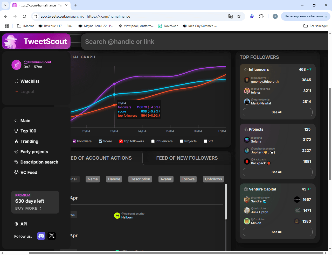This screenshot has width=332, height=255.
Task: Open the Halborn avatar in feed
Action: [117, 216]
